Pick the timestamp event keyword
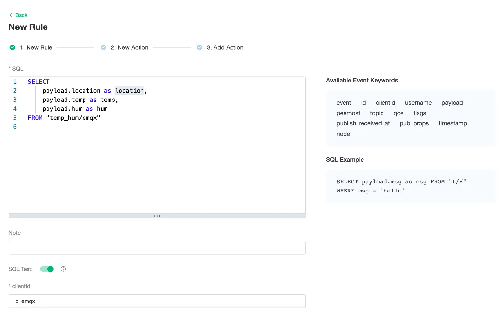The height and width of the screenshot is (311, 503). 453,123
